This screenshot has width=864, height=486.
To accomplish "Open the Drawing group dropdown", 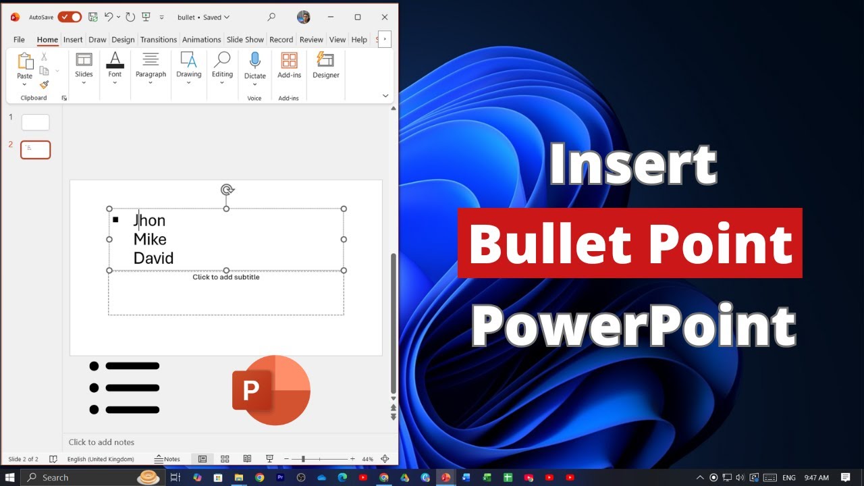I will pos(189,68).
